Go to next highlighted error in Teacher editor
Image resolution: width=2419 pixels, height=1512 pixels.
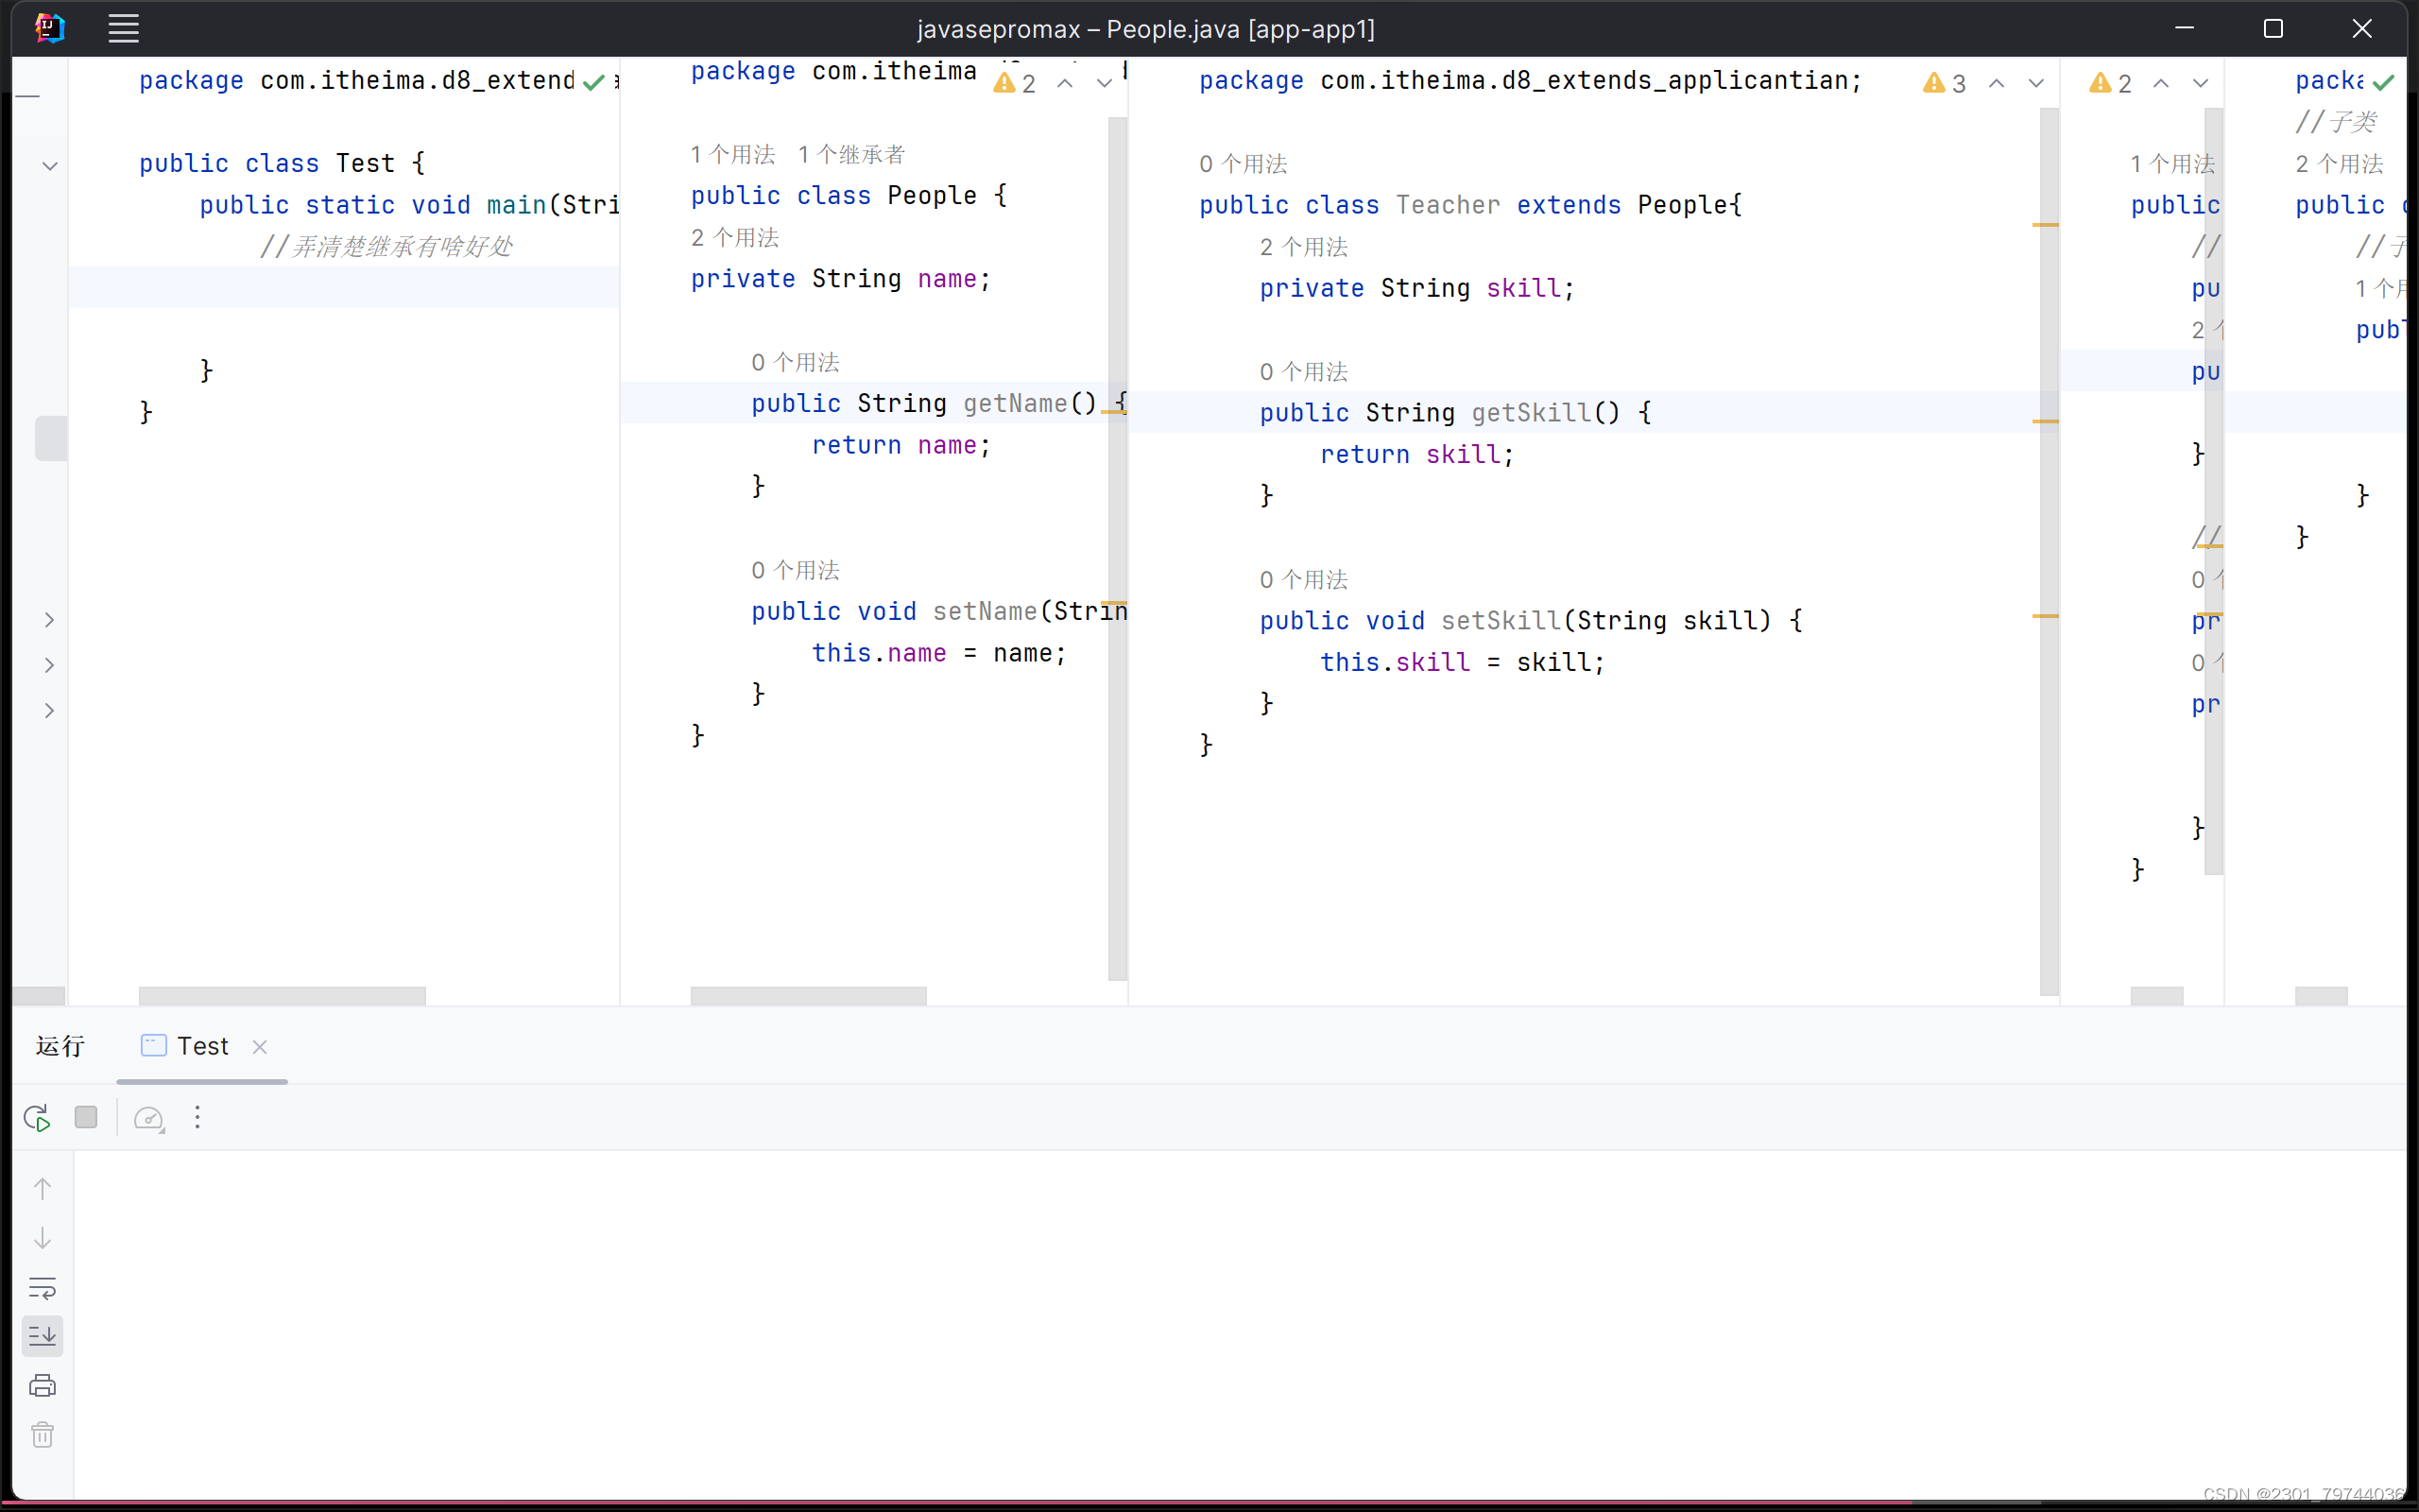[x=2036, y=83]
